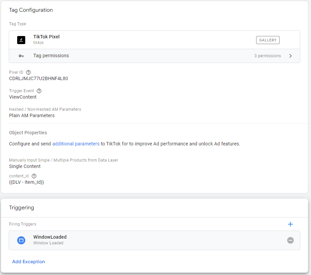
Task: Open the ViewContent trigger event selector
Action: pyautogui.click(x=23, y=97)
